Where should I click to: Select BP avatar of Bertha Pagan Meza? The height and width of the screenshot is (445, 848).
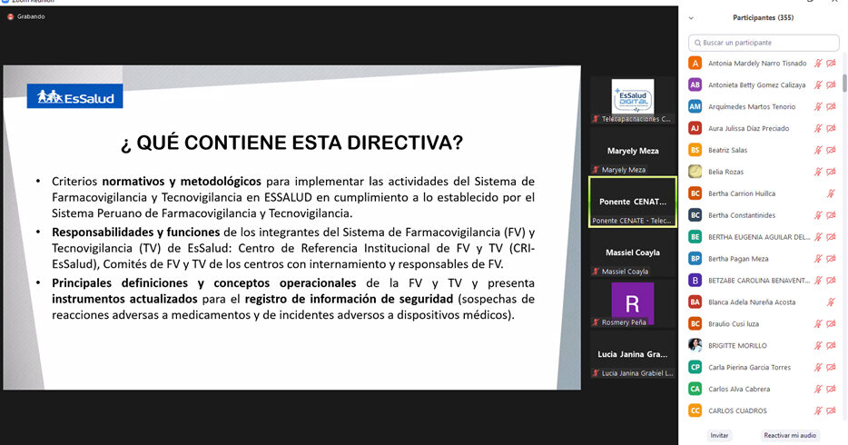[695, 259]
